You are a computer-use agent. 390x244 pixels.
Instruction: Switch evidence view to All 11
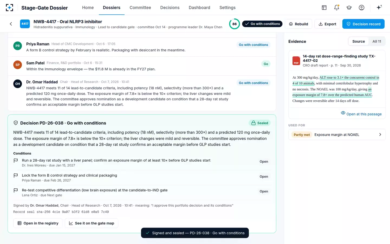376,41
